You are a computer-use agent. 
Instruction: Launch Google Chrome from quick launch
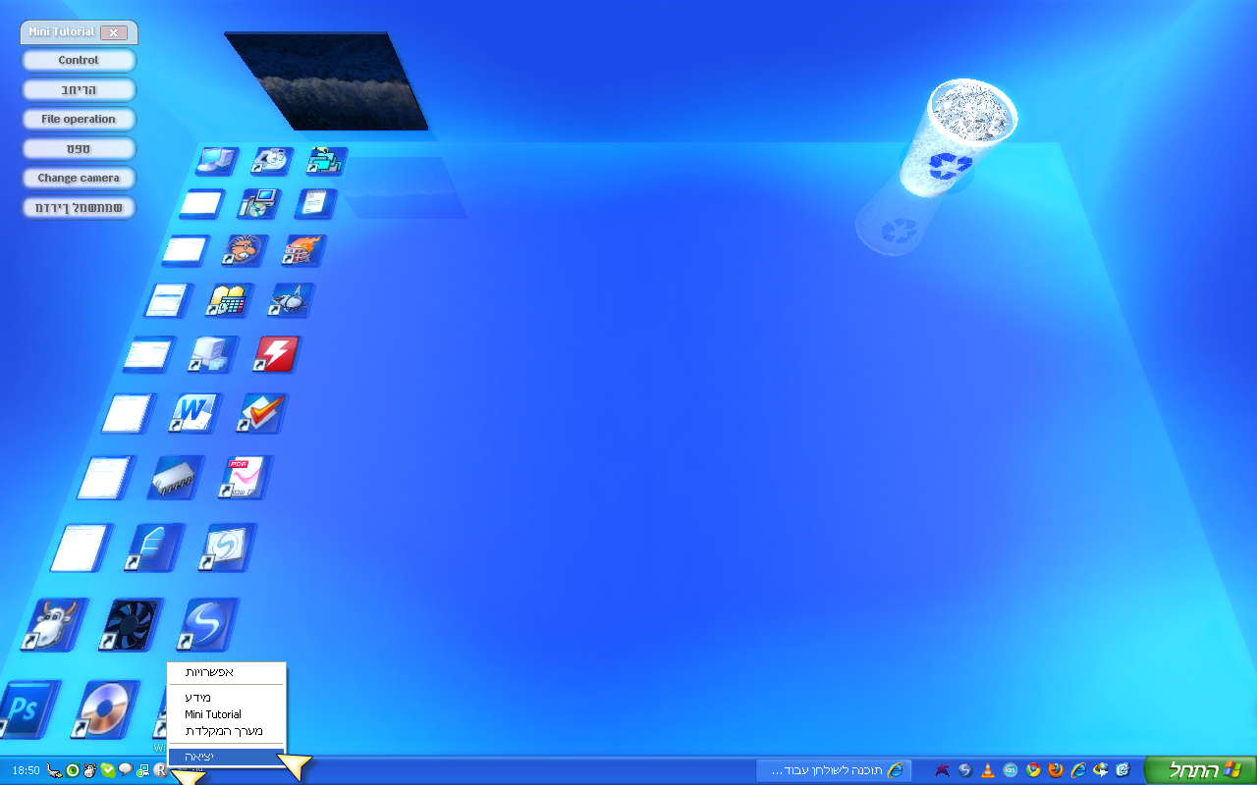[x=1033, y=770]
